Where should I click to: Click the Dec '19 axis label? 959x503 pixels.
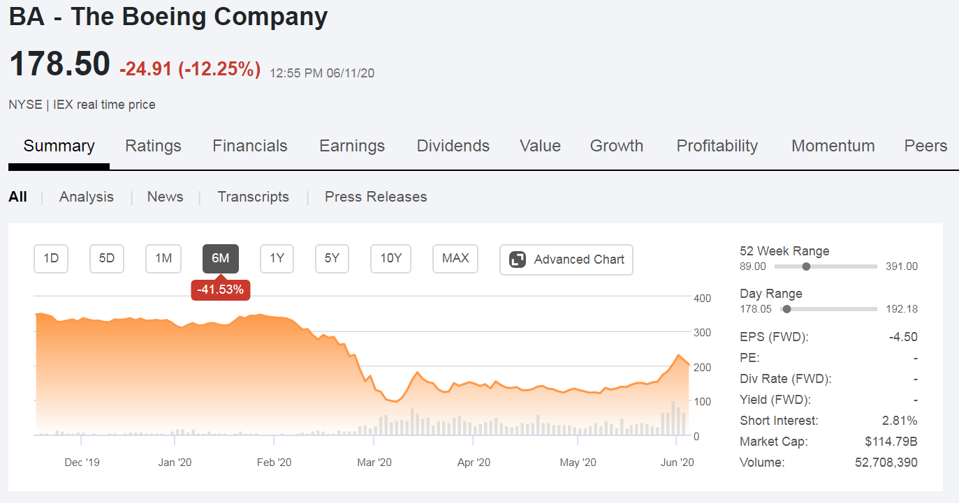[82, 462]
